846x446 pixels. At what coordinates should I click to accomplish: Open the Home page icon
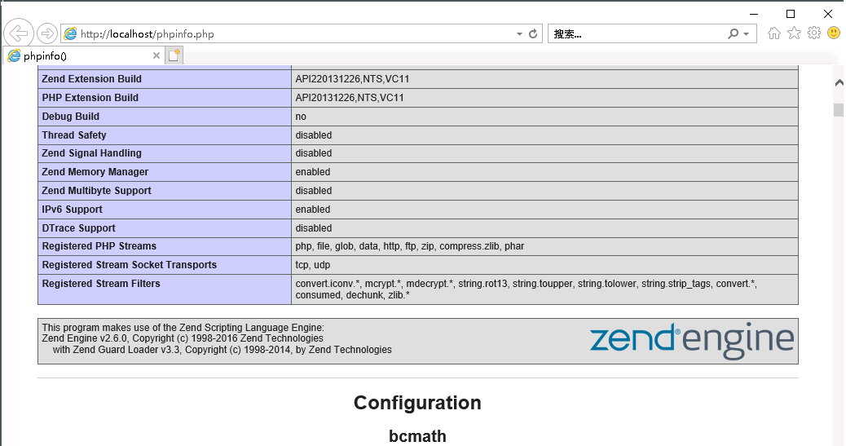click(x=774, y=33)
